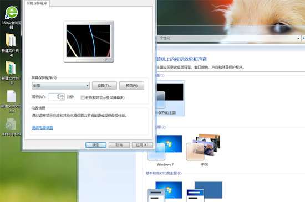
Task: Select the unsaved theme 未保存的主题 thumbnail
Action: pyautogui.click(x=170, y=98)
